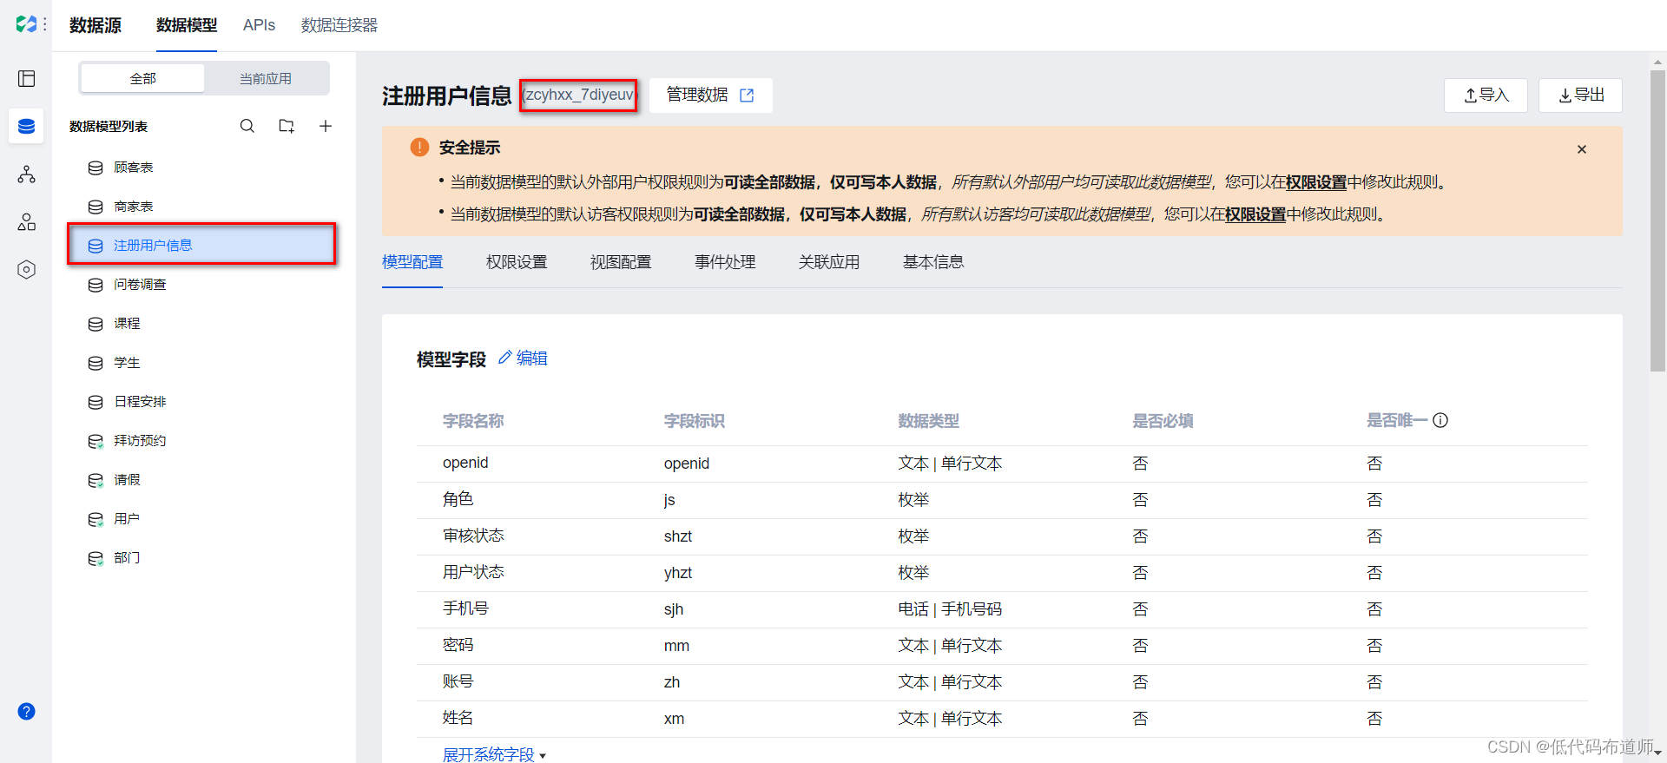Screen dimensions: 1667x763
Task: Click the 审核状态 field row
Action: [1003, 536]
